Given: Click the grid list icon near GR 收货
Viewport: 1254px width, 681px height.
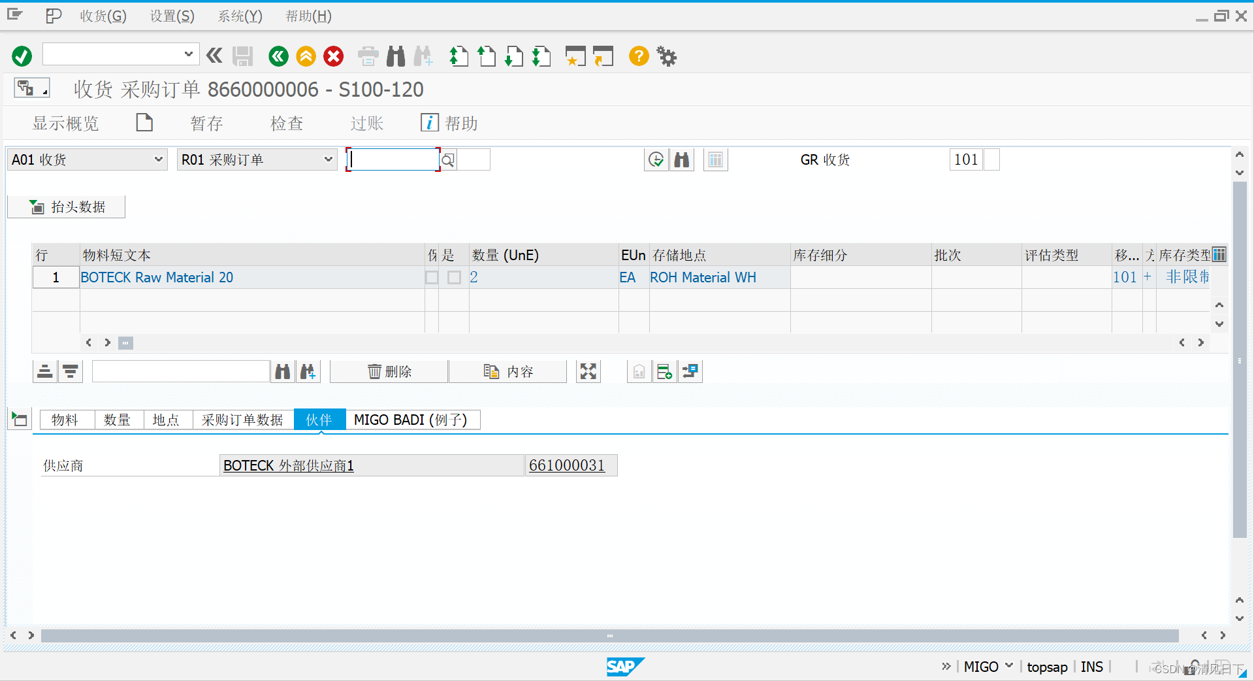Looking at the screenshot, I should [716, 159].
